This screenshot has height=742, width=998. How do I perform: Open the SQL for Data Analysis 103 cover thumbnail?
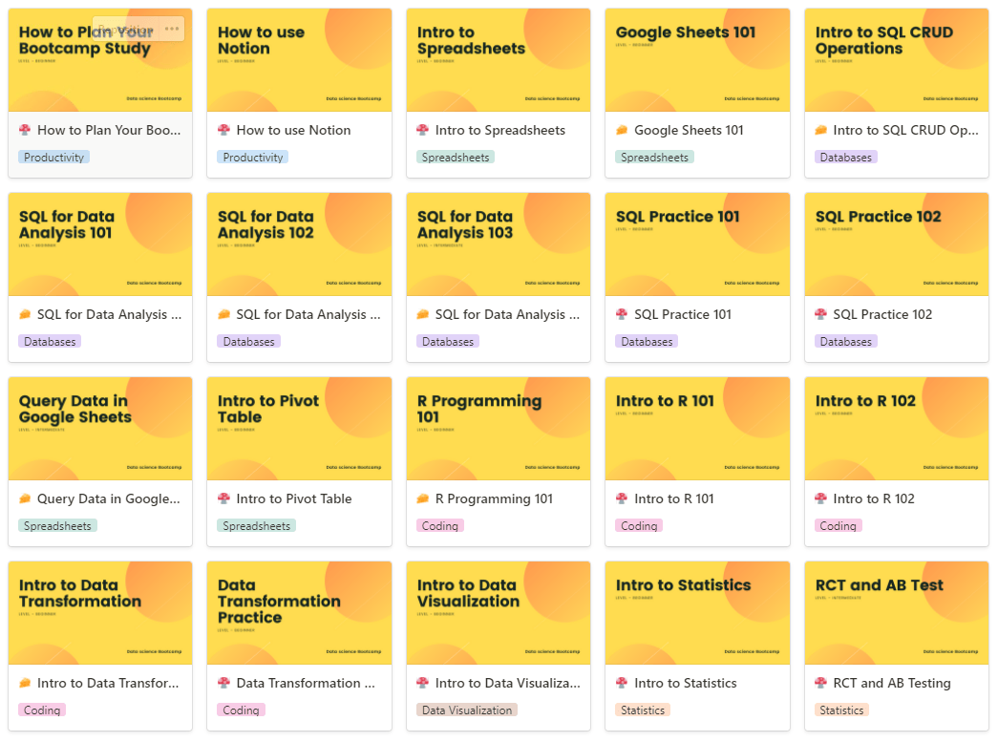pyautogui.click(x=499, y=244)
